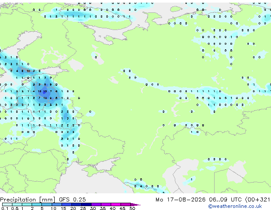Viewport: 271px width, 210px height.
Task: Click the date "17-08-2026"
Action: tap(186, 200)
